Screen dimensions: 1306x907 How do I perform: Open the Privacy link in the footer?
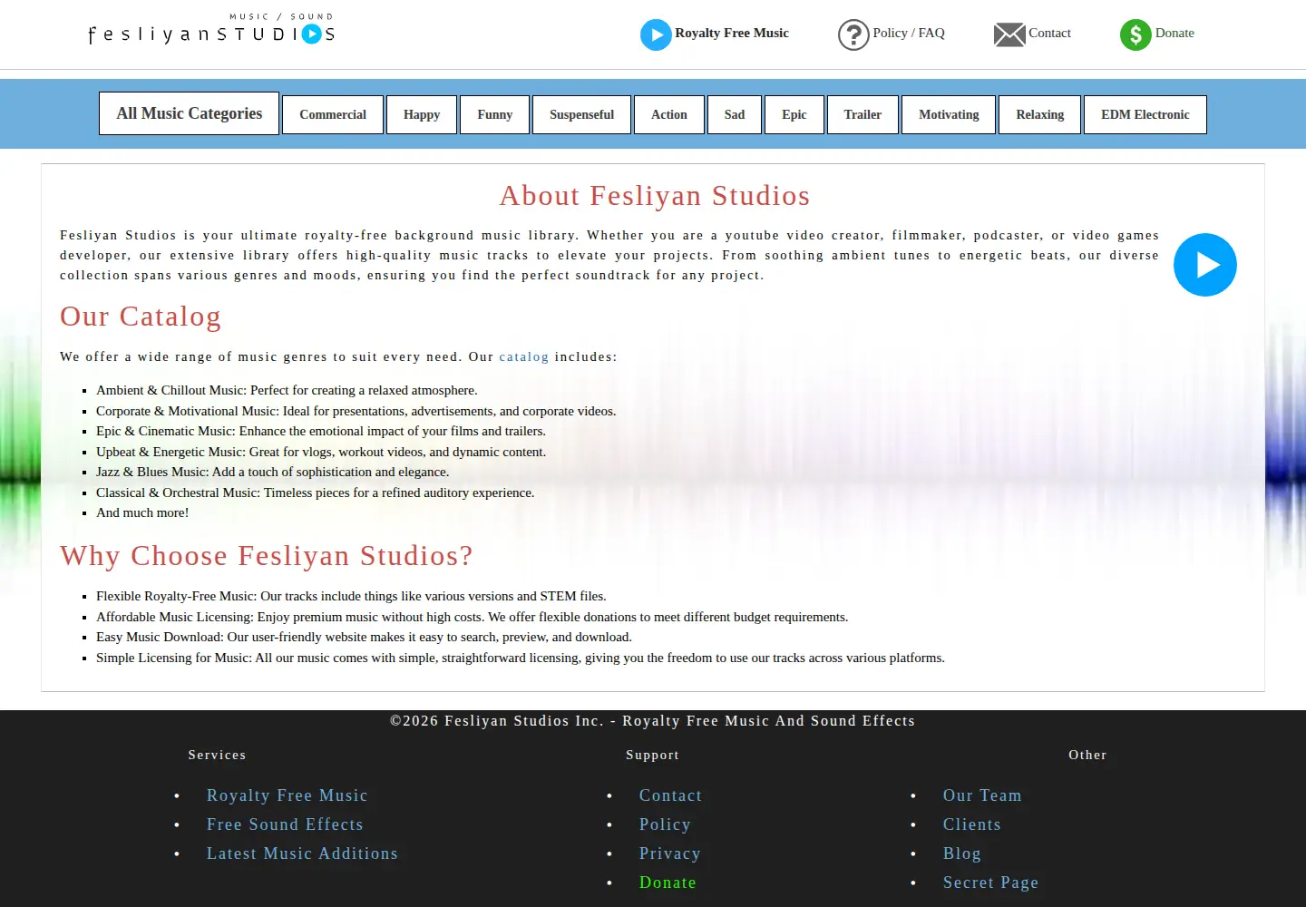coord(669,853)
